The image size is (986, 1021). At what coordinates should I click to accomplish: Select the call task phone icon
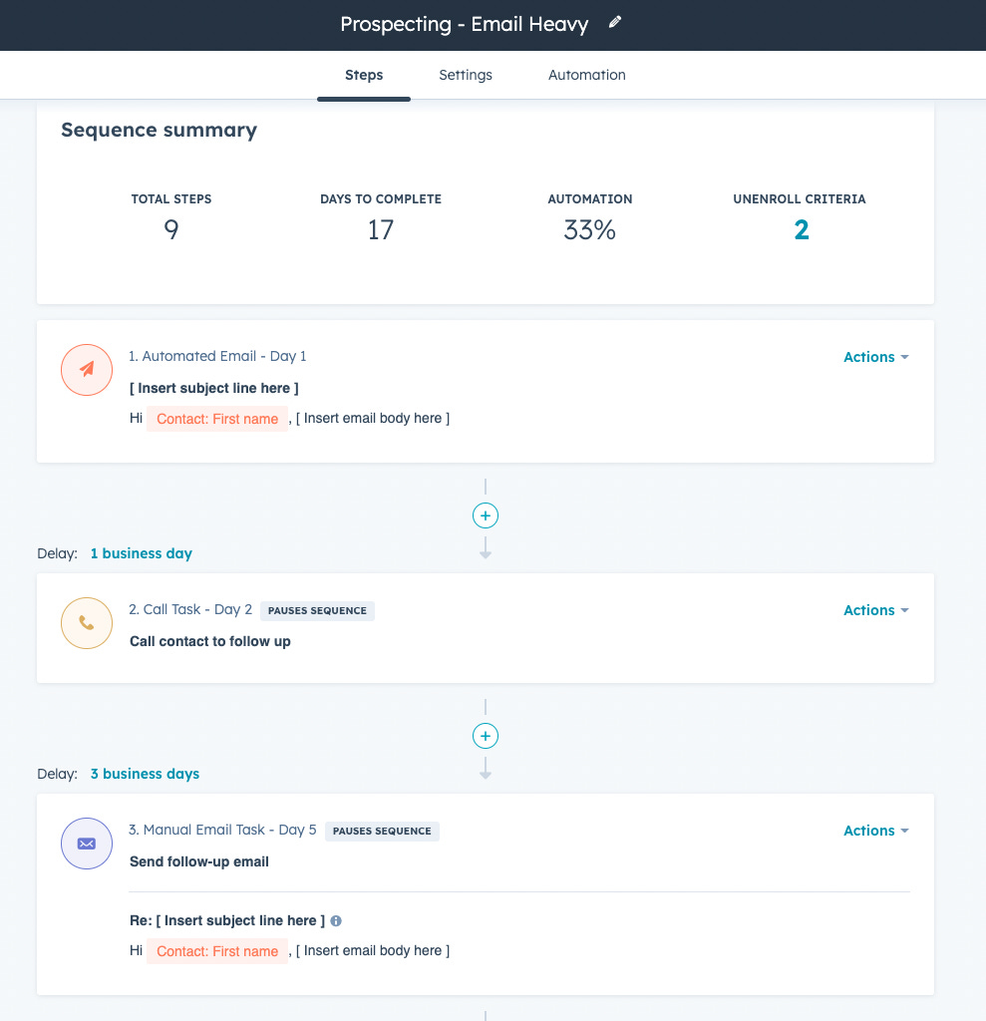[87, 623]
